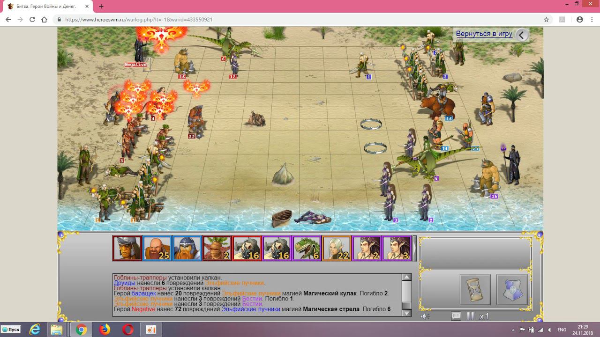Select the mandrake root portrait numbered 2
600x337 pixels.
[x=217, y=248]
